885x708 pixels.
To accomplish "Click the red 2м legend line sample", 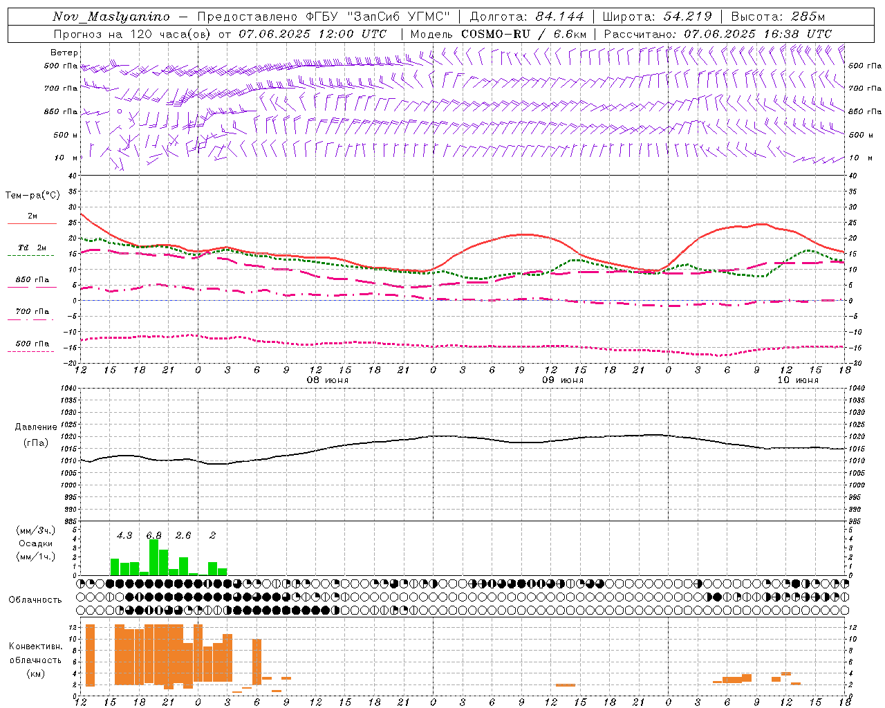I will [x=32, y=224].
